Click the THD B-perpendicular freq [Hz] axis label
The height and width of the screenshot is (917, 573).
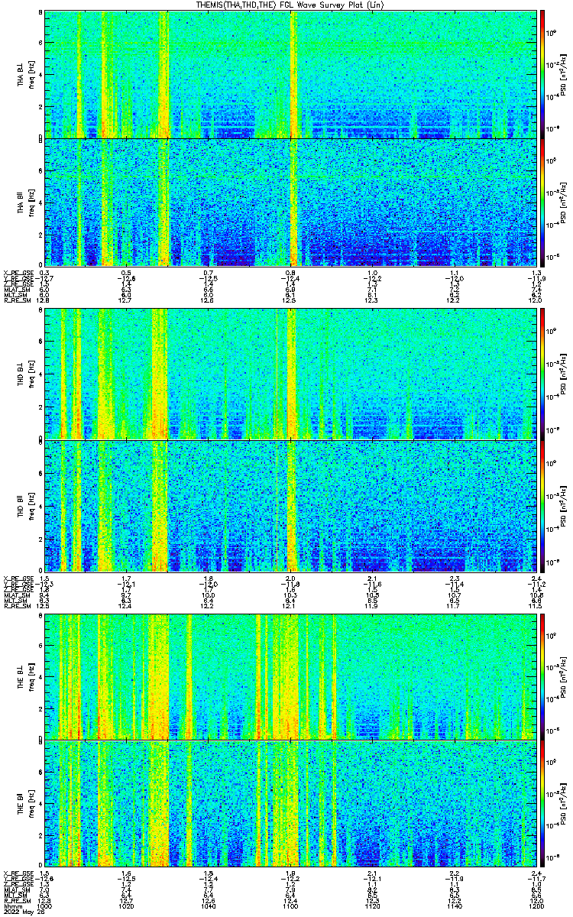click(x=31, y=374)
